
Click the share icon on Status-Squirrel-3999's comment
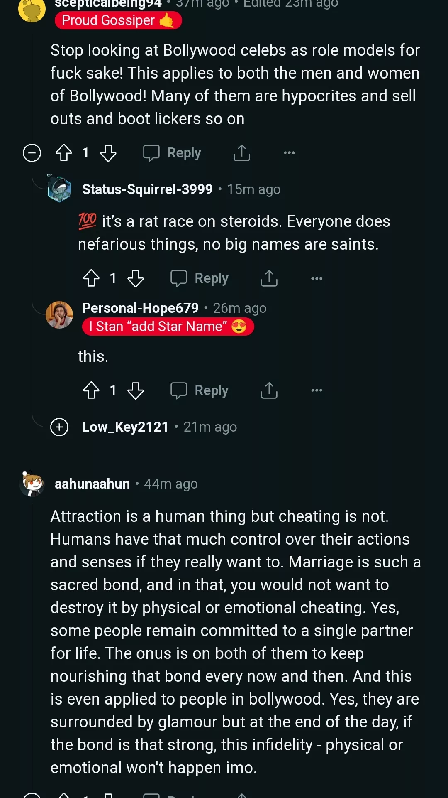click(269, 278)
